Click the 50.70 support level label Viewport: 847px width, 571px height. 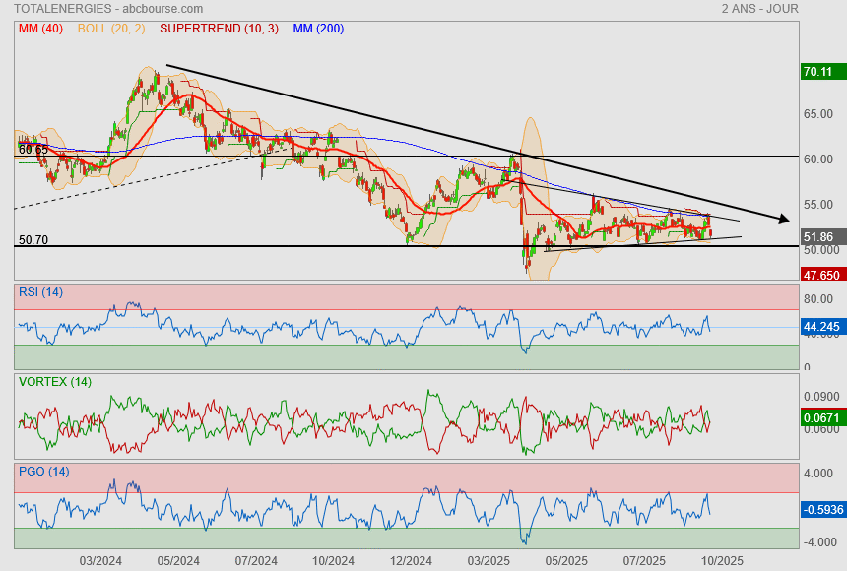(33, 239)
